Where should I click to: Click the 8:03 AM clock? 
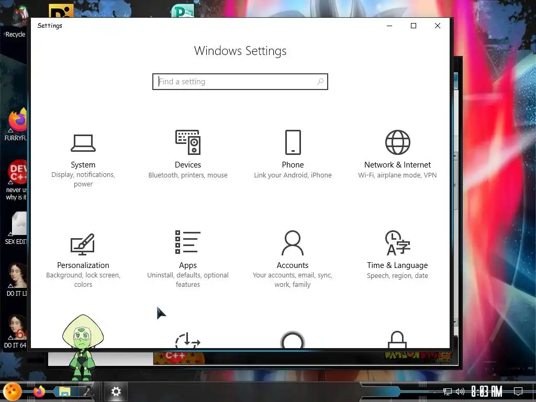[x=487, y=391]
